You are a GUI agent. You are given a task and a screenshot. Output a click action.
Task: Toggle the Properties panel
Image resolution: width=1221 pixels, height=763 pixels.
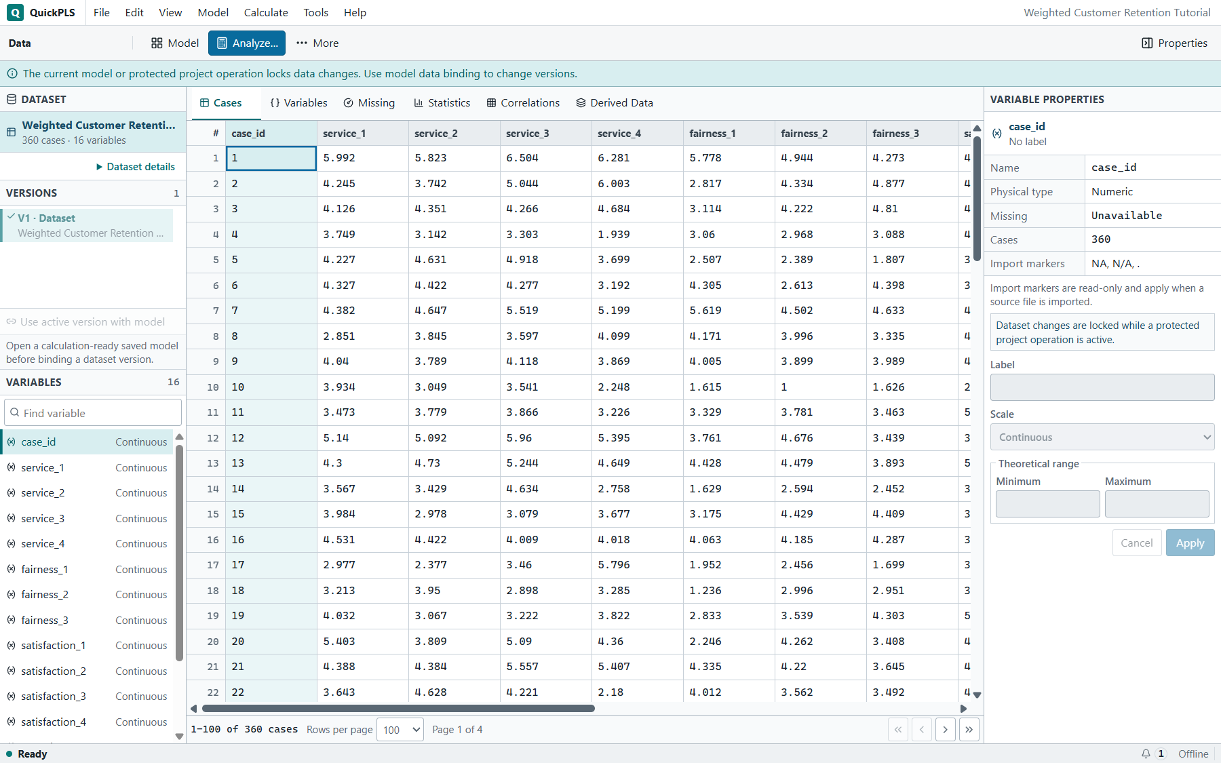click(1175, 43)
